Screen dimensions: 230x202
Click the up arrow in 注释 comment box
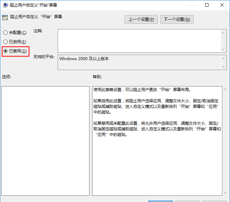224,32
